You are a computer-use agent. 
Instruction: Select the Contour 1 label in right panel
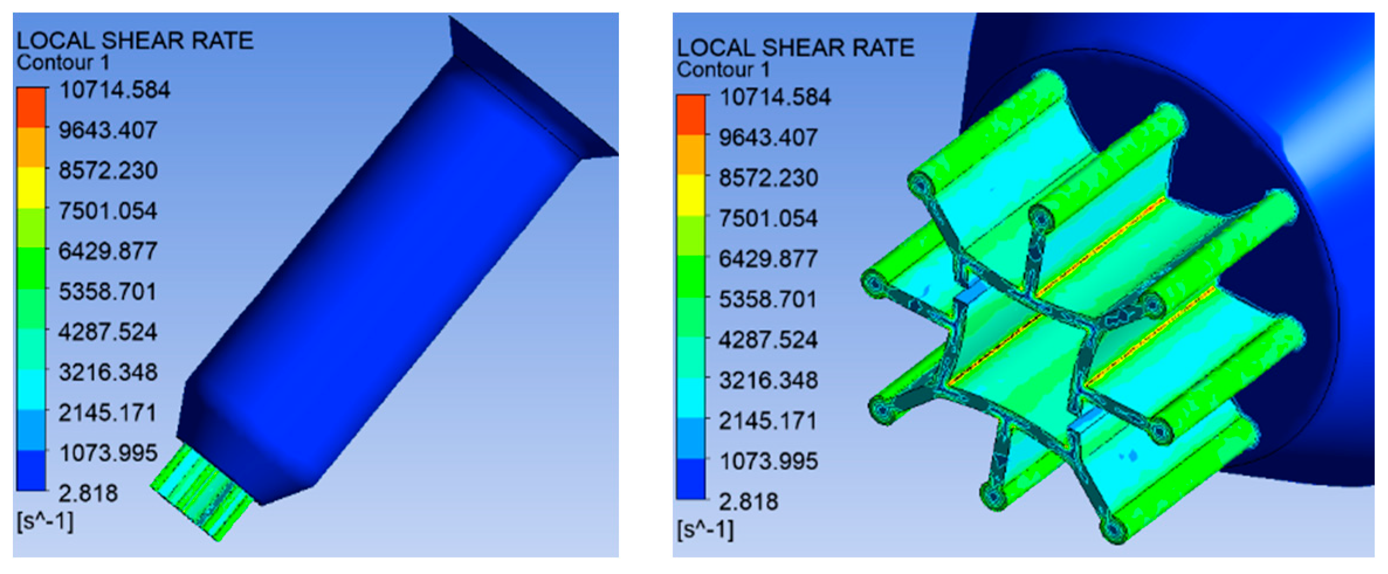pyautogui.click(x=724, y=70)
